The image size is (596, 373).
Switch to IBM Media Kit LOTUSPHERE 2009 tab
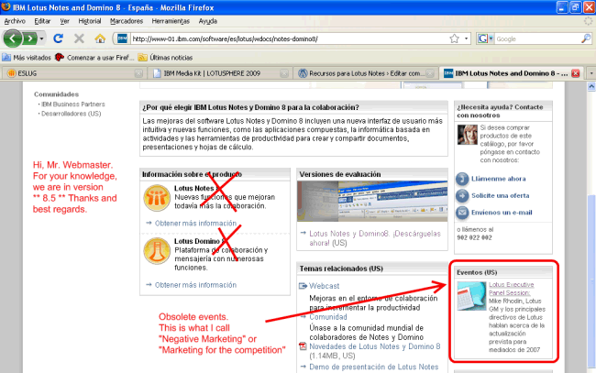point(218,73)
